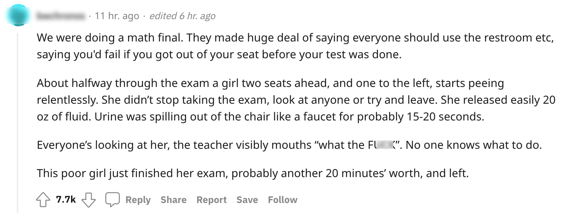566x213 pixels.
Task: Click the paragraph starting 'About halfway through'
Action: point(239,100)
